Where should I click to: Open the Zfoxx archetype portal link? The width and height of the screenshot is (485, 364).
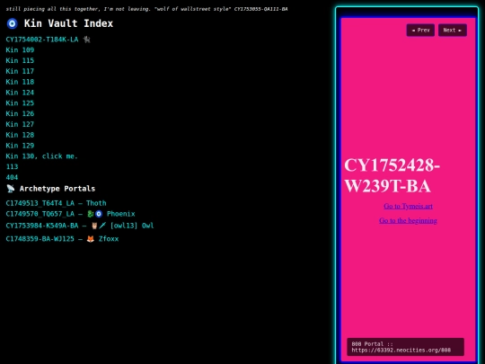click(62, 239)
